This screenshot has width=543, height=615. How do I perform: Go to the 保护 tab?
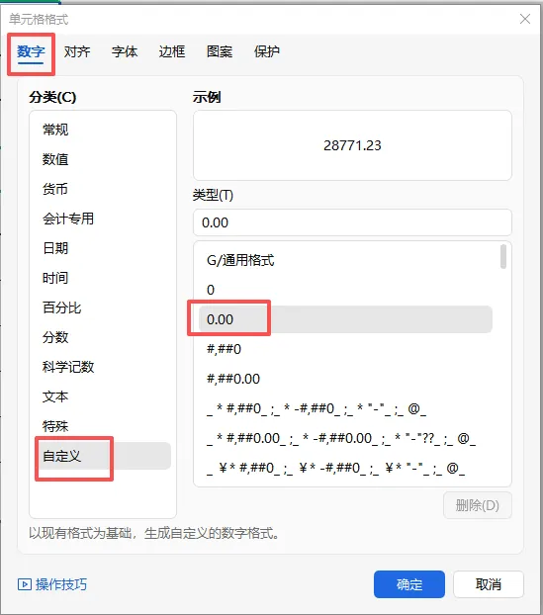coord(267,51)
